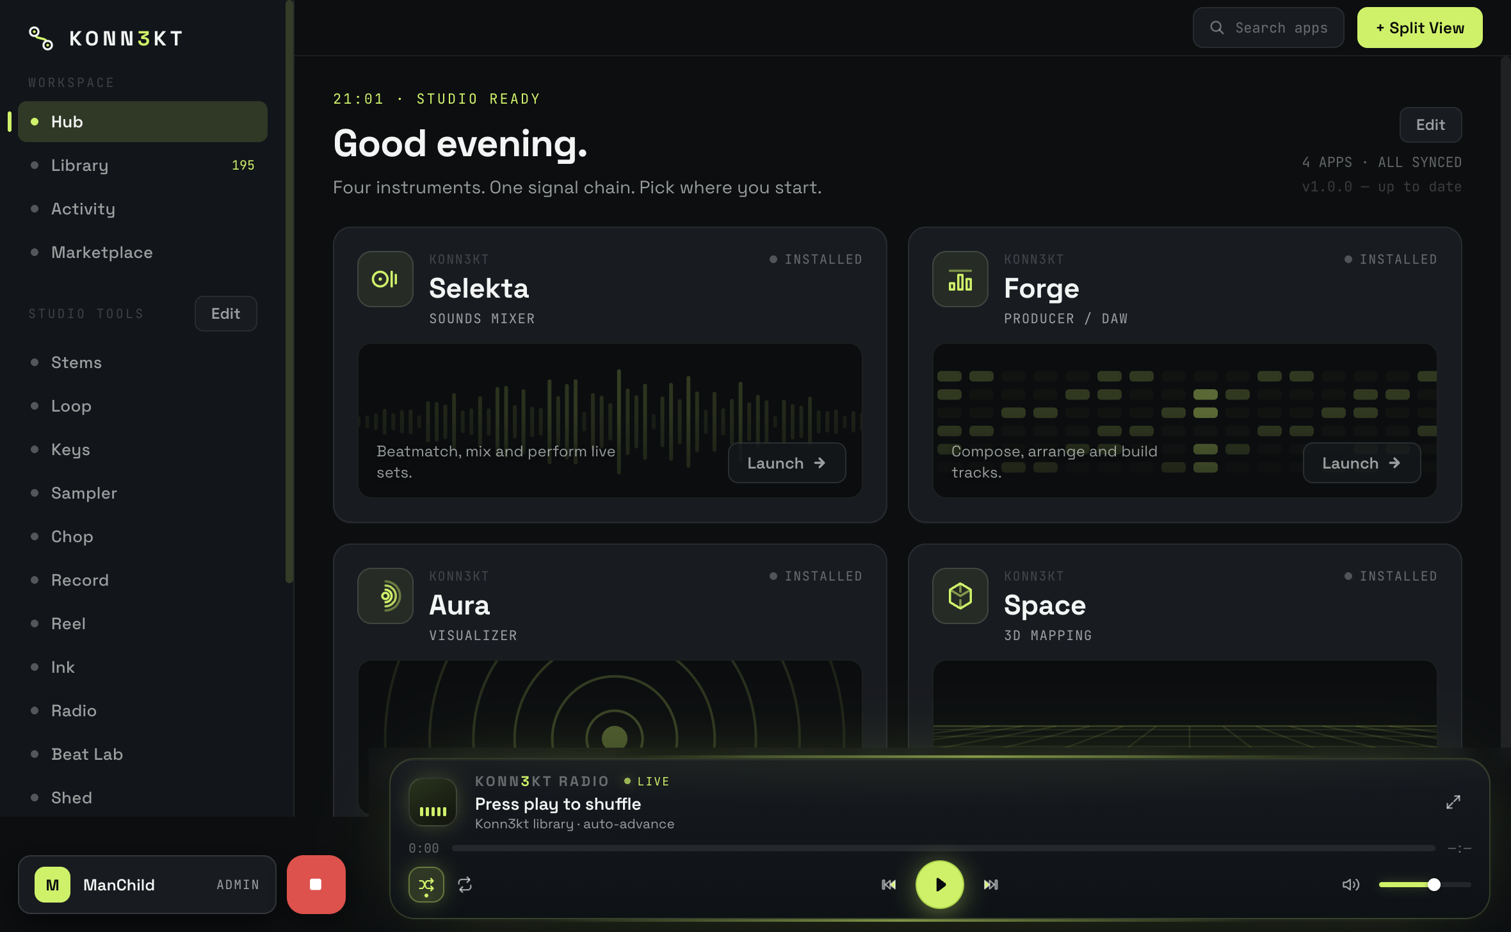Open Library in the sidebar
The image size is (1511, 932).
click(143, 165)
